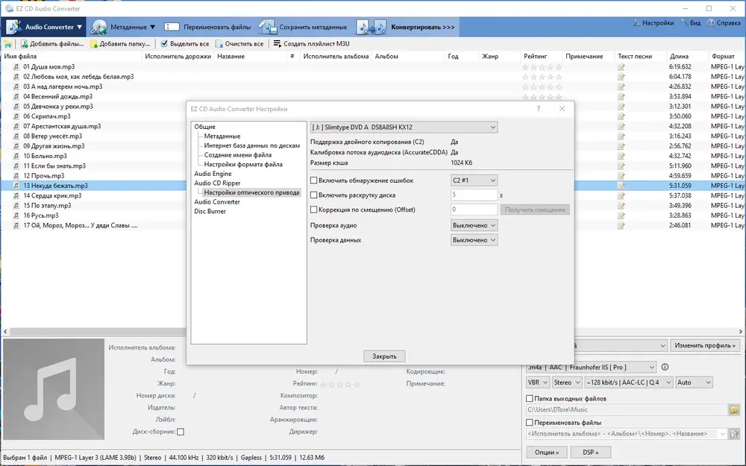Select file 01 Душа моя.mp3
746x466 pixels.
49,67
